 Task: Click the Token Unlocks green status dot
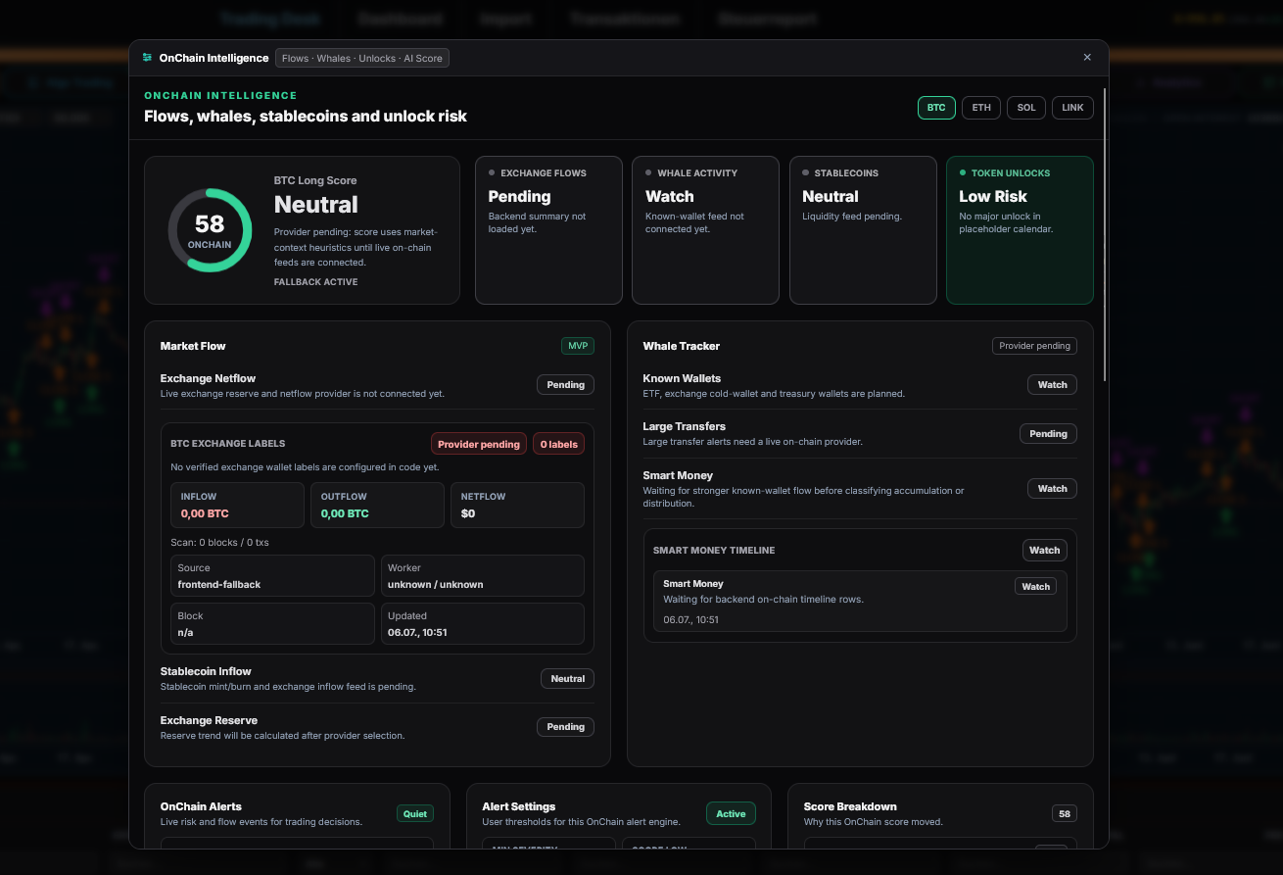[x=963, y=172]
